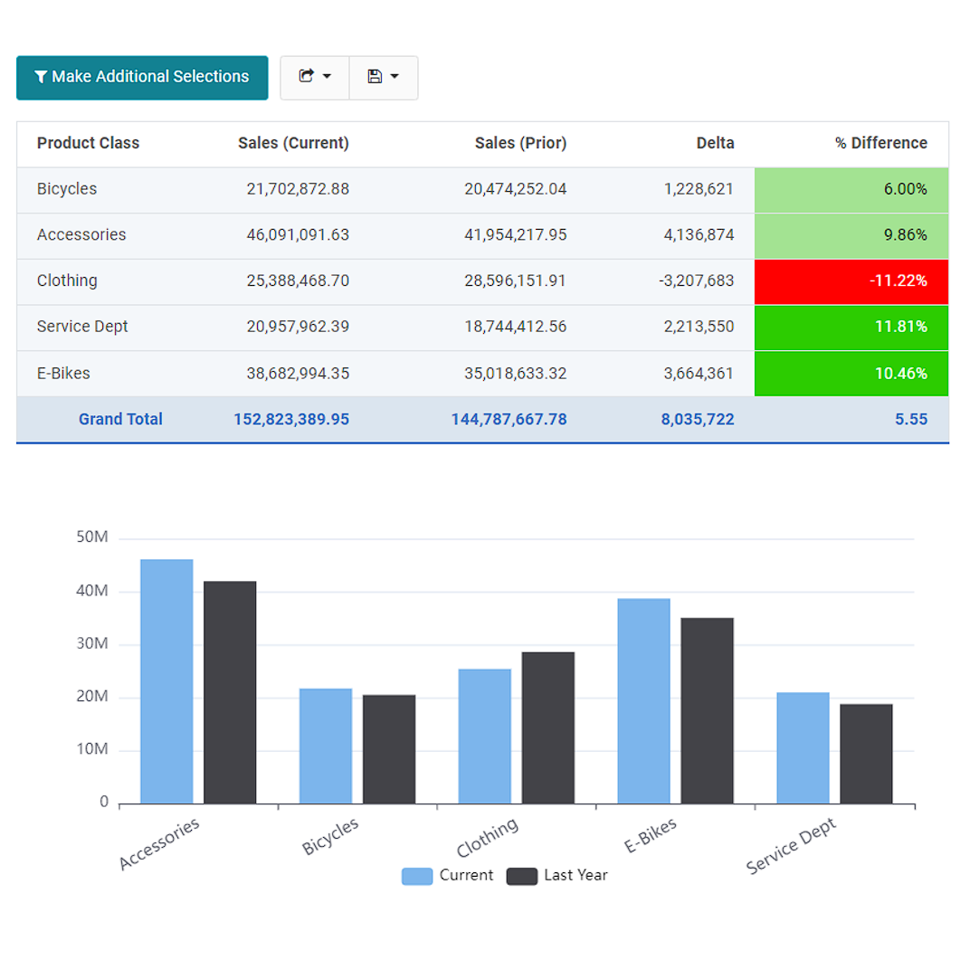This screenshot has width=970, height=970.
Task: Click the blue Current legend swatch
Action: [417, 875]
